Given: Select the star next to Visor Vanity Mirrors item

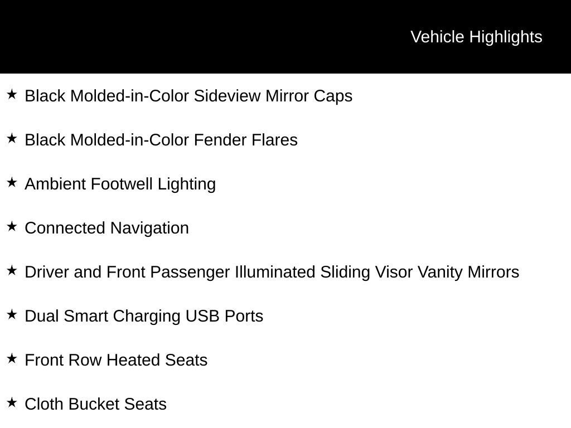Looking at the screenshot, I should (x=12, y=271).
